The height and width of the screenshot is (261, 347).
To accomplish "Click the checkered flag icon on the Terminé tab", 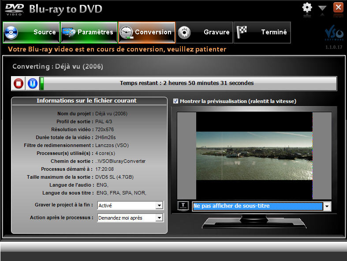I will (x=242, y=32).
